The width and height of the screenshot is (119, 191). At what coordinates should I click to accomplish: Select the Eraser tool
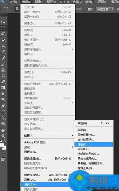[x=3, y=82]
